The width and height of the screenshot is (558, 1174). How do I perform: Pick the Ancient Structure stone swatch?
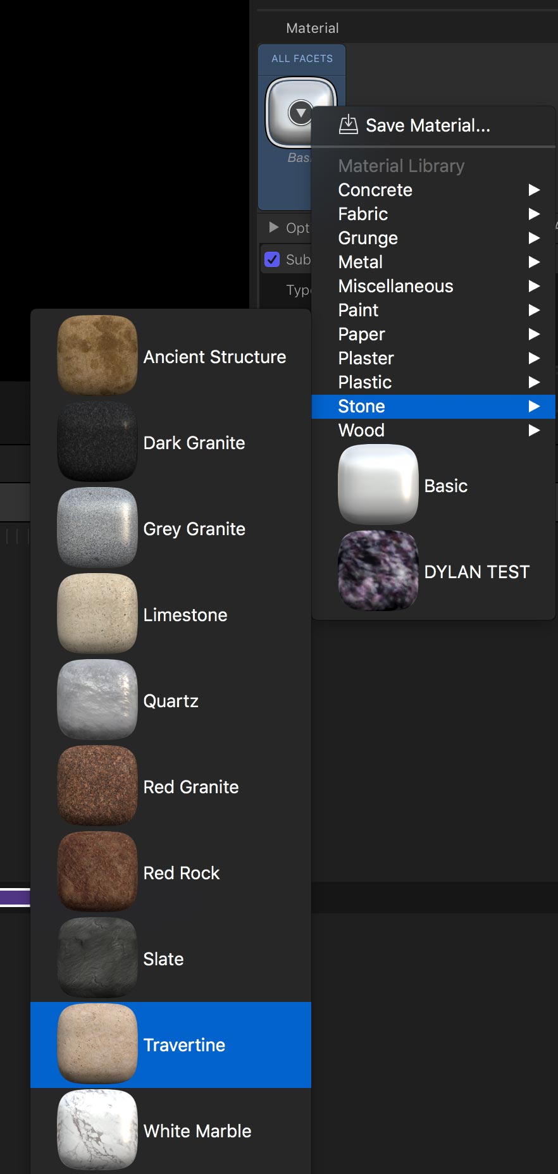97,355
